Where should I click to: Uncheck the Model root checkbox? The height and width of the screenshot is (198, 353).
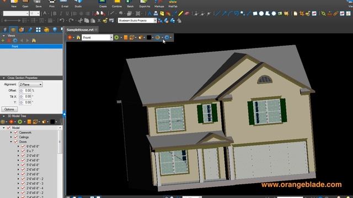point(9,128)
